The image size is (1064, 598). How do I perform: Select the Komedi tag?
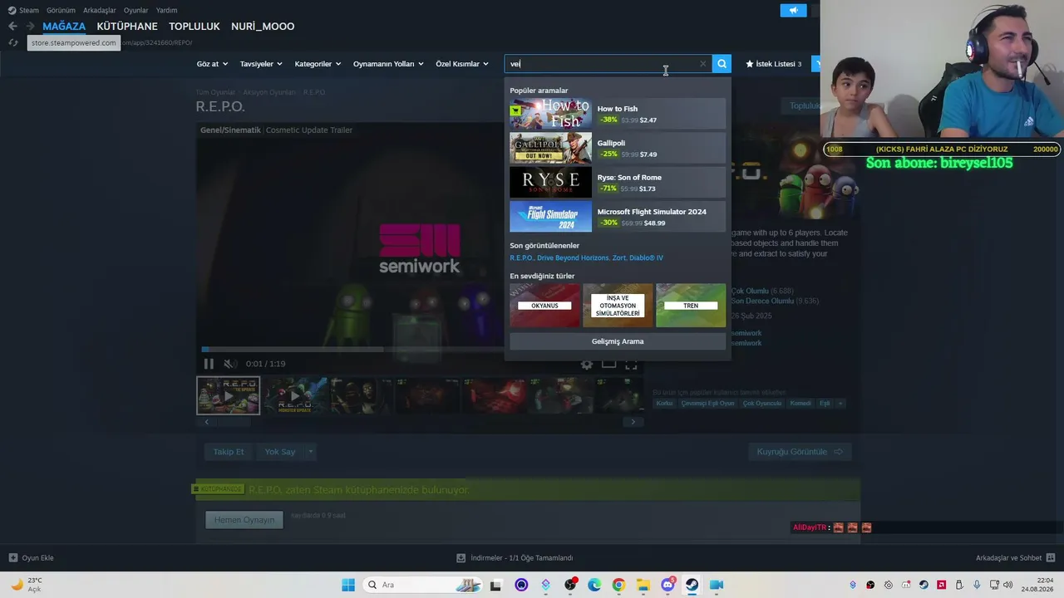click(800, 404)
